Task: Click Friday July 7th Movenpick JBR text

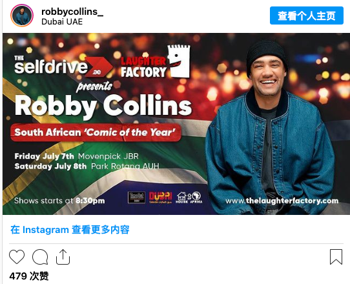Action: [77, 156]
